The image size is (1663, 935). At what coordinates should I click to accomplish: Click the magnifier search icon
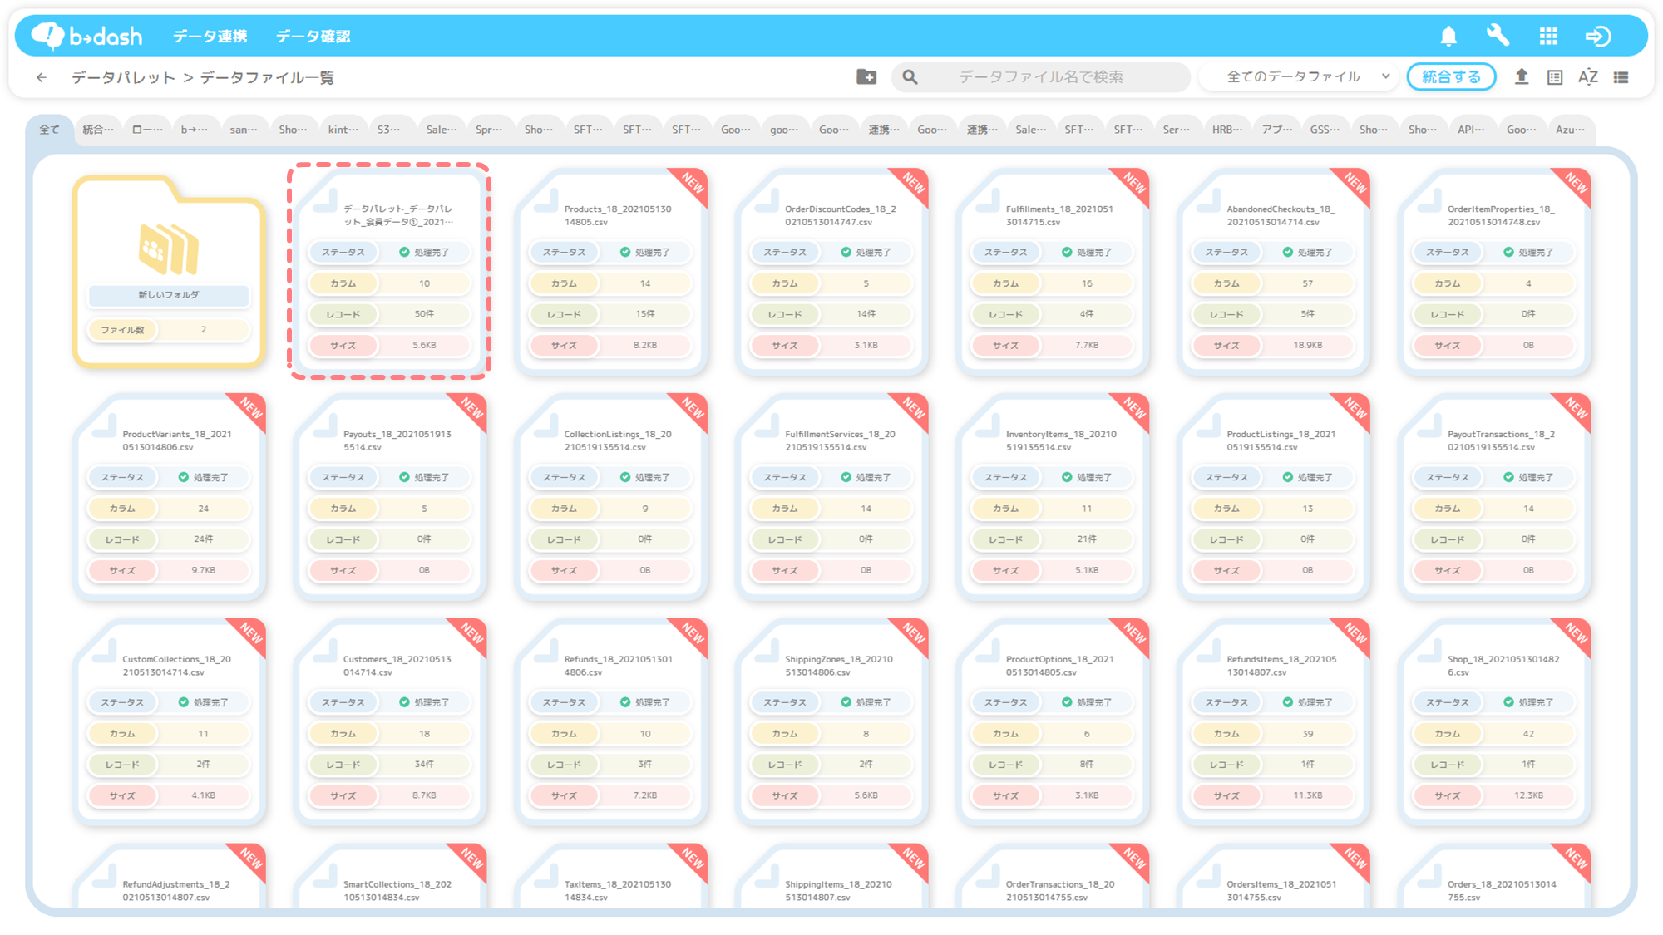pos(910,77)
